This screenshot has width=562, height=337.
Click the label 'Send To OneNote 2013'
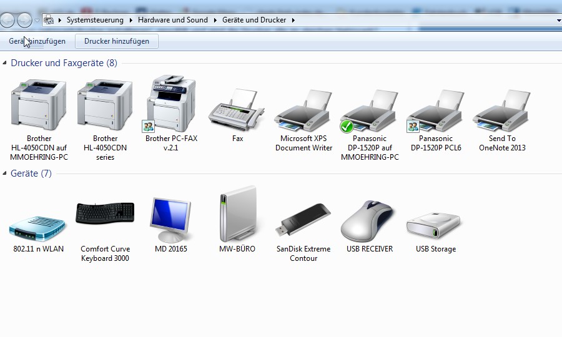502,143
